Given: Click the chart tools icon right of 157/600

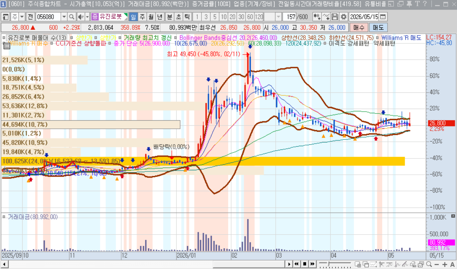Looking at the screenshot, I should point(317,17).
